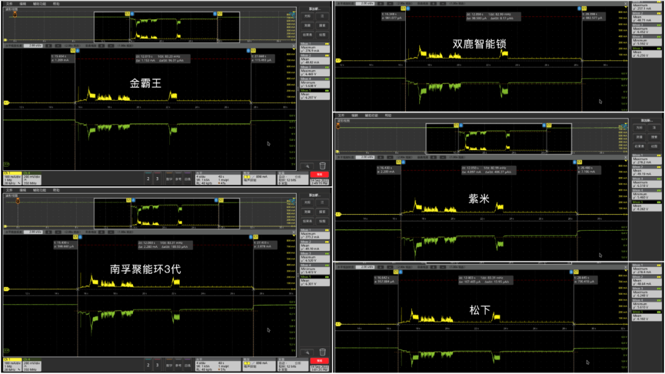
Task: Open Meas 1 Maximum badge in 金霸王 window
Action: pos(315,47)
